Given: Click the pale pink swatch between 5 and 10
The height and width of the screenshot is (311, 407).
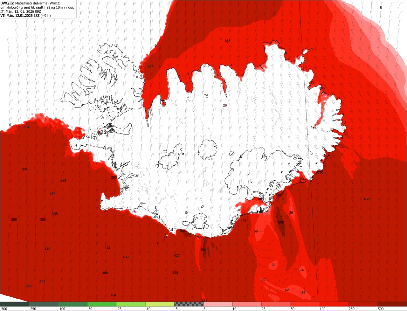Looking at the screenshot, I should click(x=218, y=304).
